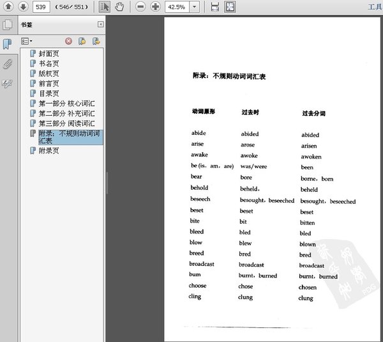Select the text selection cursor tool

point(105,7)
